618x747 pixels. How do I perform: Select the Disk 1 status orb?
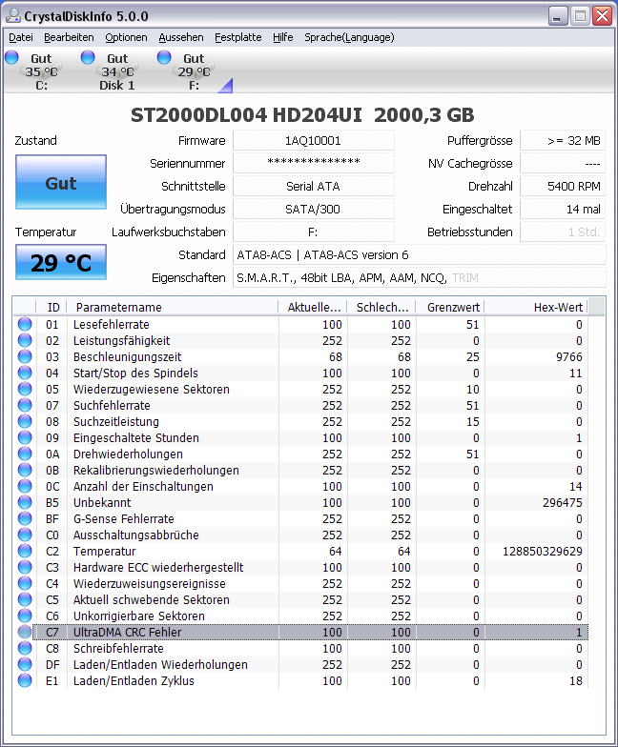pyautogui.click(x=88, y=57)
